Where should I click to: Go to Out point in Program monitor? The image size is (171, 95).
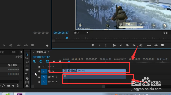pyautogui.click(x=141, y=45)
